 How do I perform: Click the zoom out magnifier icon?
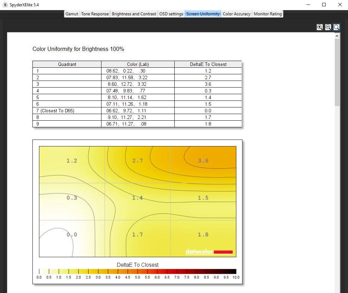pos(328,27)
